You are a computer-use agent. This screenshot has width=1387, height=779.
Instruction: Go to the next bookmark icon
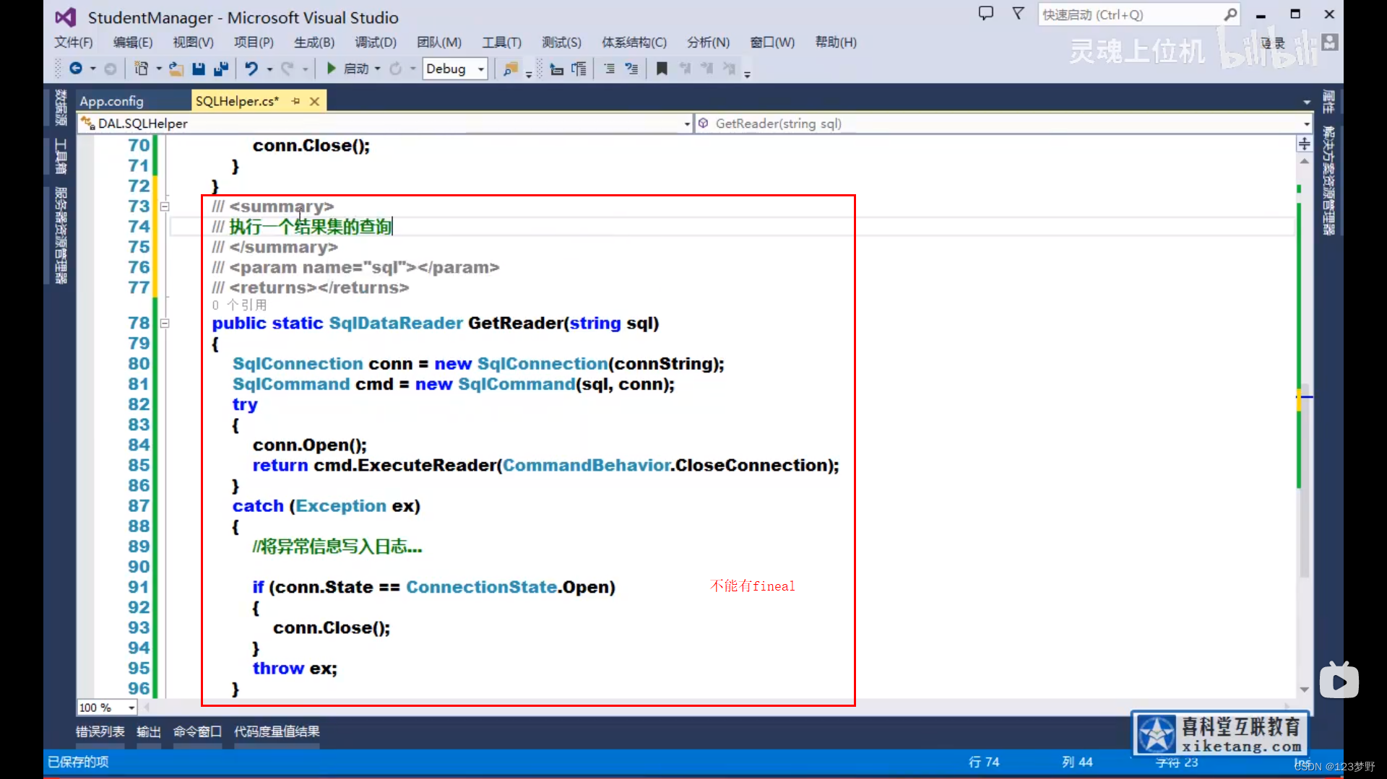click(x=707, y=69)
